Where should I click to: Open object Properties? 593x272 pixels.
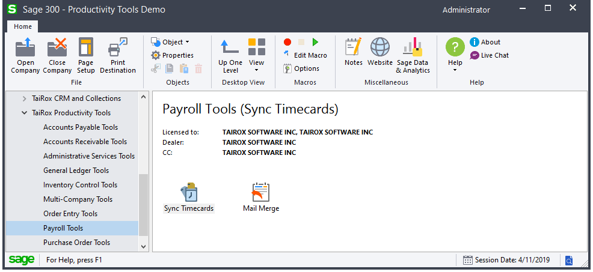tap(173, 55)
